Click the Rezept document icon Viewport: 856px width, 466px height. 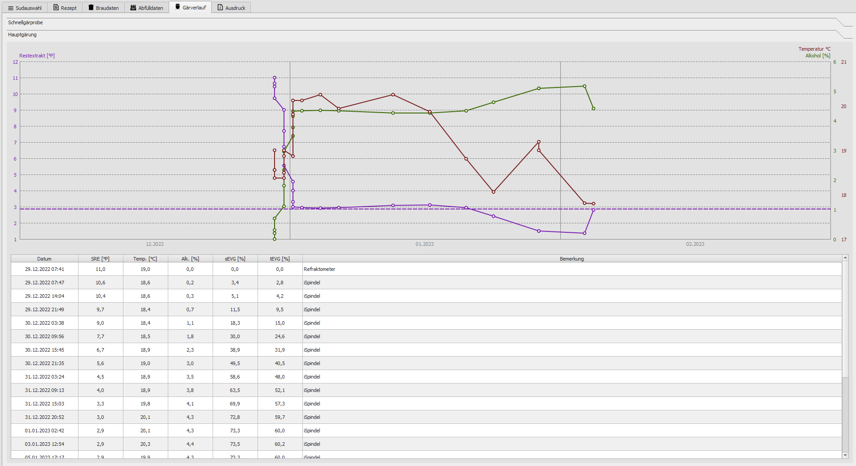[56, 8]
